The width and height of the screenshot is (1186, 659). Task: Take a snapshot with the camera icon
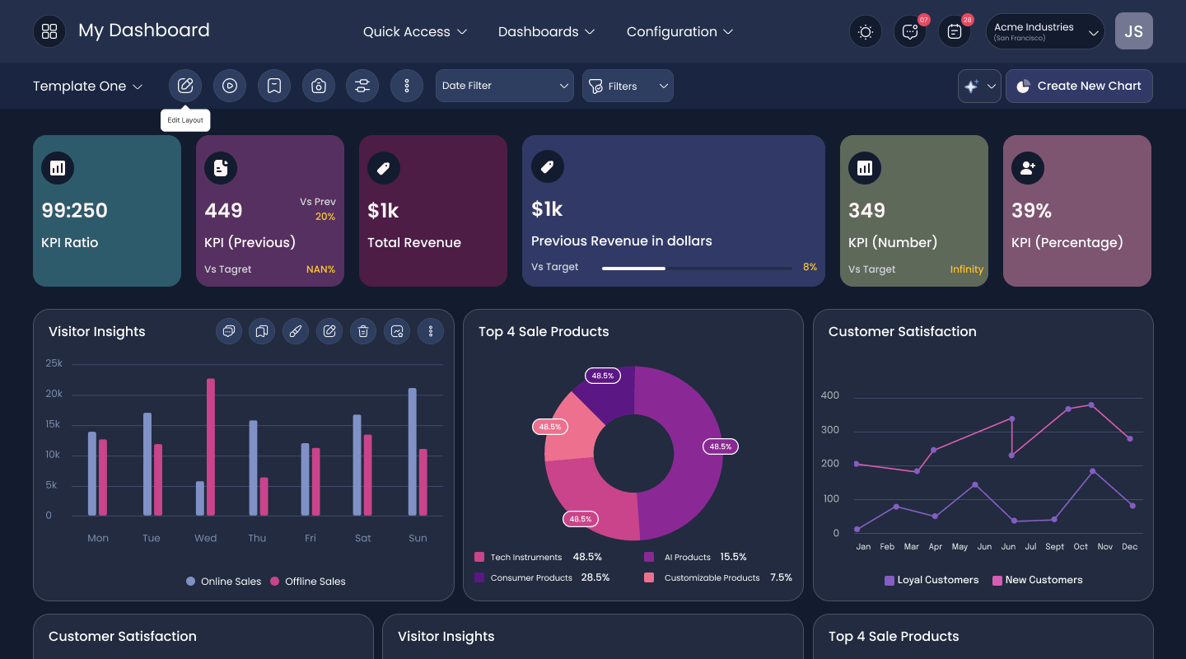click(x=319, y=86)
